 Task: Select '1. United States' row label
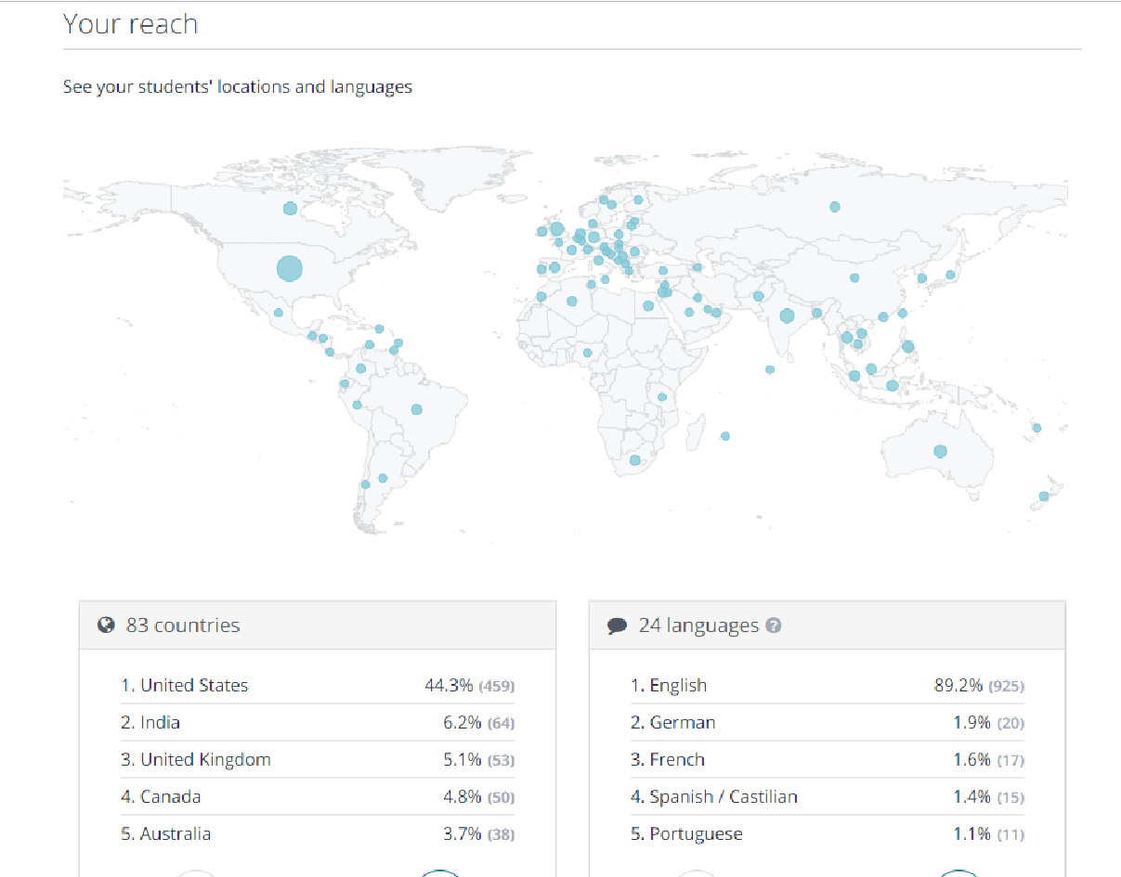point(185,686)
